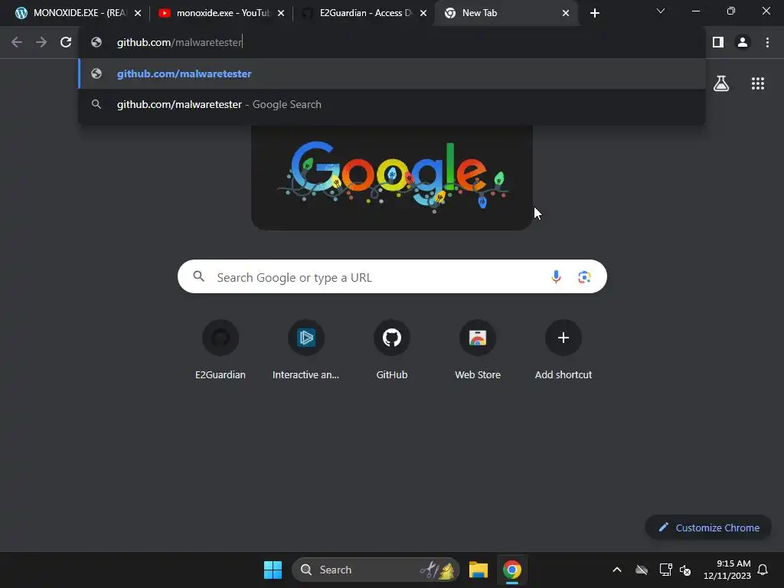Show hidden tray icons chevron
The image size is (784, 588).
point(617,570)
